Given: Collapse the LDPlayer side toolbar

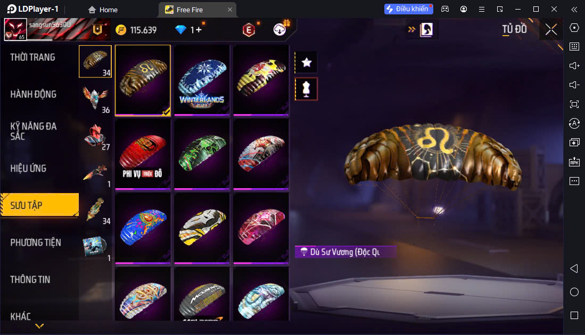Looking at the screenshot, I should 574,10.
